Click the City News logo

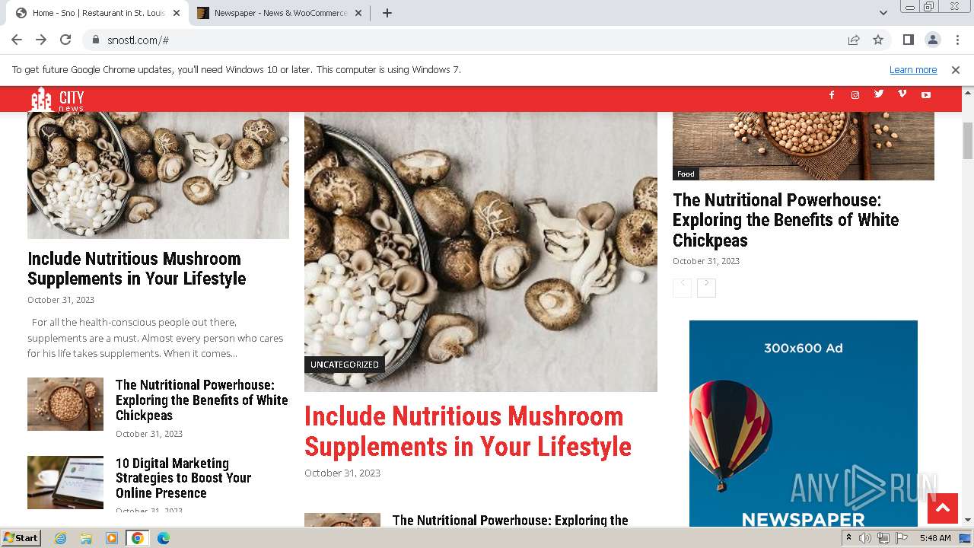(57, 99)
